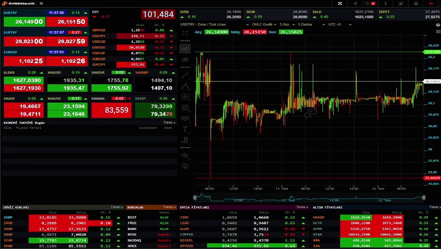Open the hamburger menu next to dovizborsa.com

[41, 3]
